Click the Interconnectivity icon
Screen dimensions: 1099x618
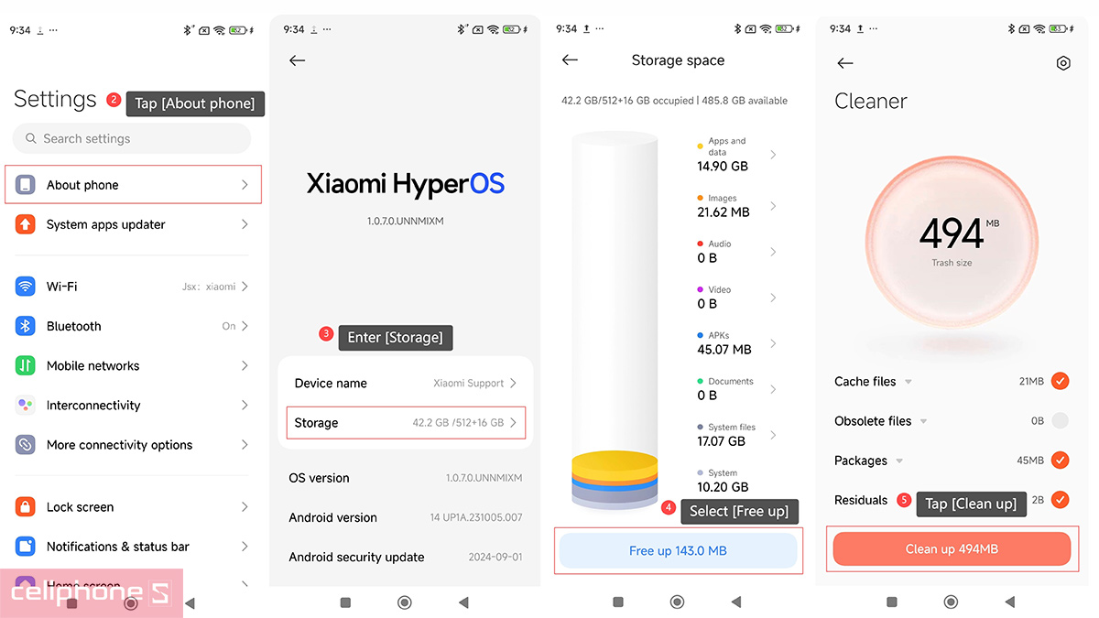[26, 406]
